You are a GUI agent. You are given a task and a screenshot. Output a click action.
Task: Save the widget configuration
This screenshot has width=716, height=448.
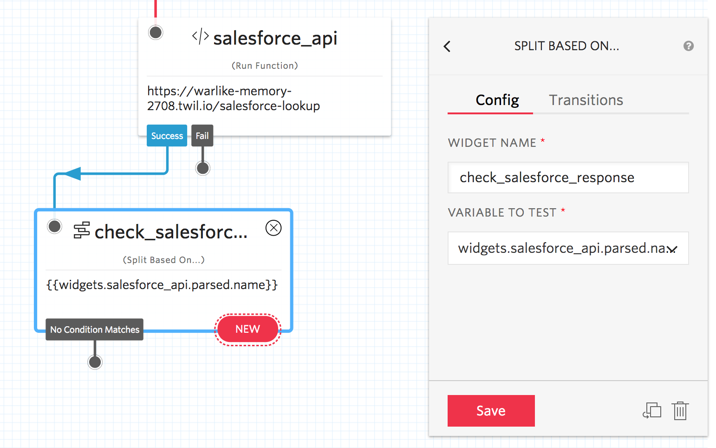[x=491, y=411]
